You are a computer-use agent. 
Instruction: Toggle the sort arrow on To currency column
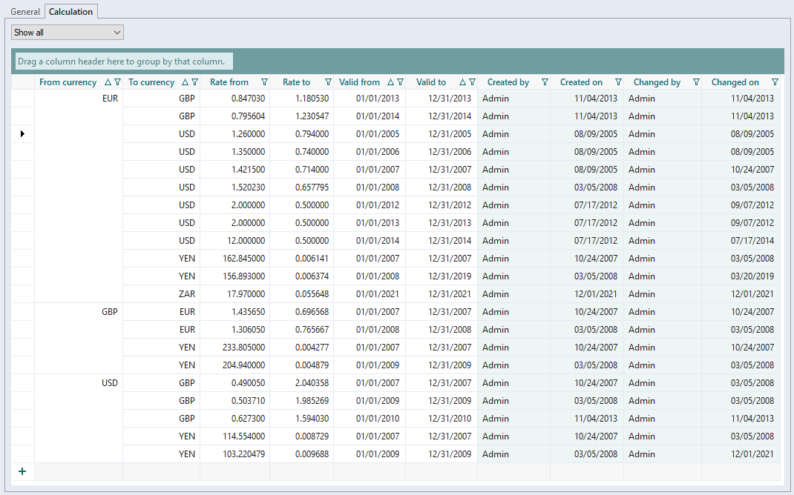[185, 82]
